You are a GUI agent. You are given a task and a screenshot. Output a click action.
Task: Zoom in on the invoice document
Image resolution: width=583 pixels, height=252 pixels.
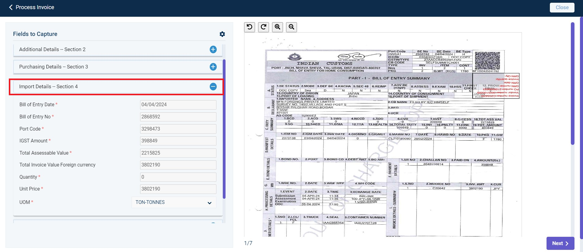[278, 27]
